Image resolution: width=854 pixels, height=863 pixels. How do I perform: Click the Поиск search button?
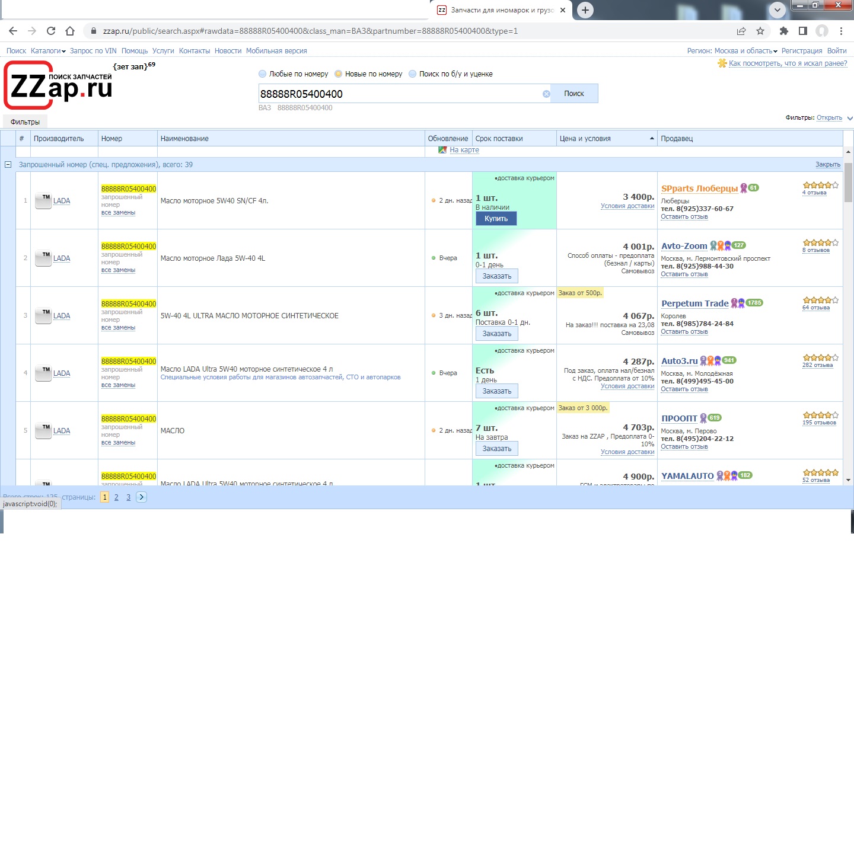(574, 94)
